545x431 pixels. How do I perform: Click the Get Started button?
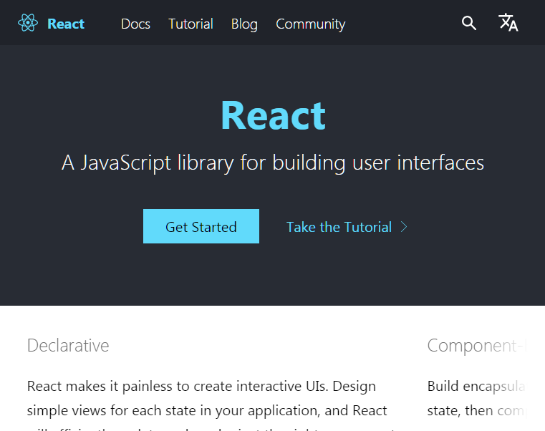pos(201,226)
